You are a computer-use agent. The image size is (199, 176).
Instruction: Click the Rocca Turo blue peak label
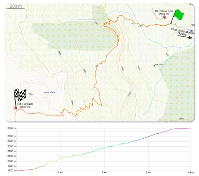click(x=50, y=92)
